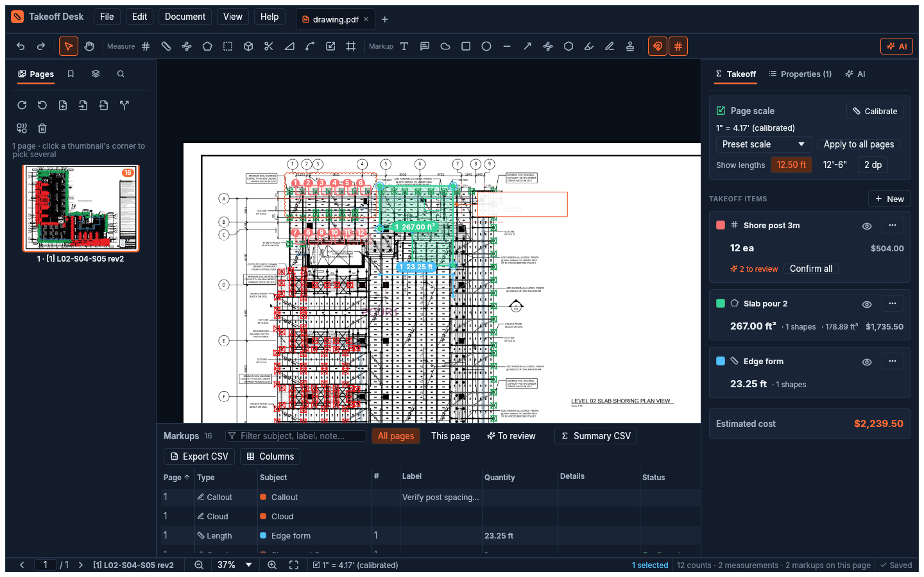The image size is (924, 577).
Task: Rotate page clockwise in Pages panel
Action: [x=22, y=105]
